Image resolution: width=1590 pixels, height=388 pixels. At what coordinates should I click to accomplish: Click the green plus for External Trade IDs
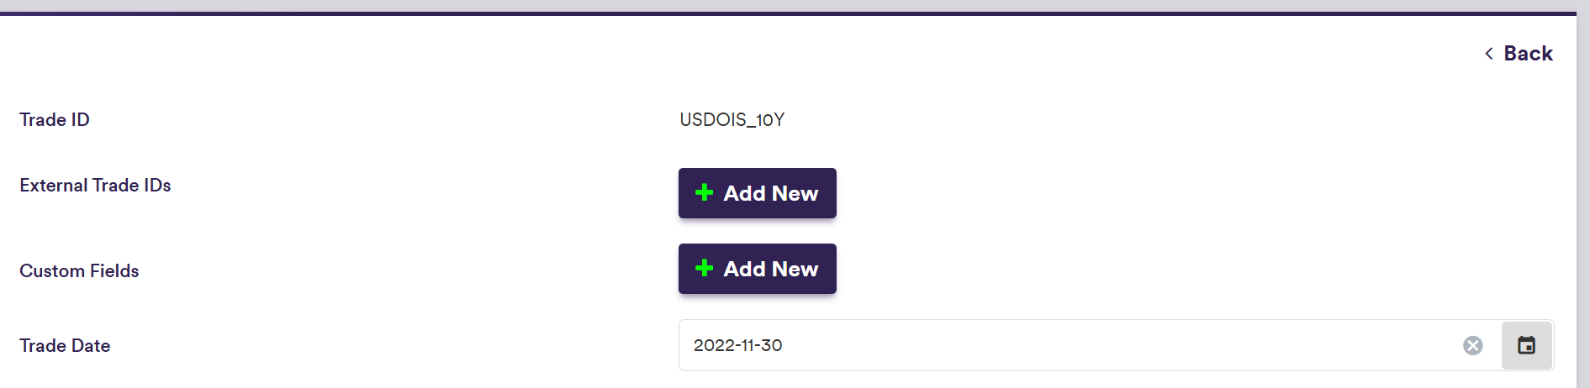705,193
